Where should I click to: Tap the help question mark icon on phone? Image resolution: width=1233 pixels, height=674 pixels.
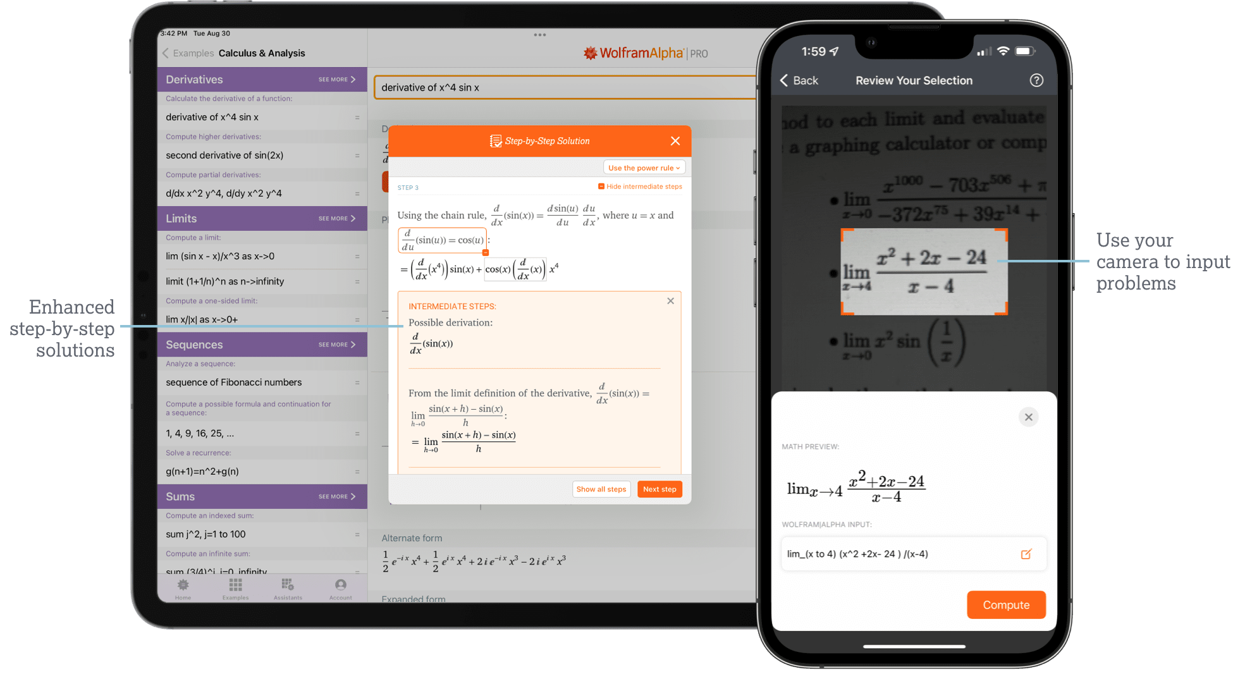point(1036,80)
